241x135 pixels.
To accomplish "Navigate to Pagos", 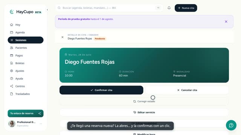I will 26,55.
